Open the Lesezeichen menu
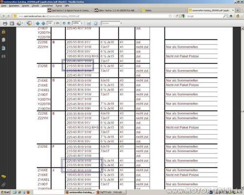 point(47,6)
